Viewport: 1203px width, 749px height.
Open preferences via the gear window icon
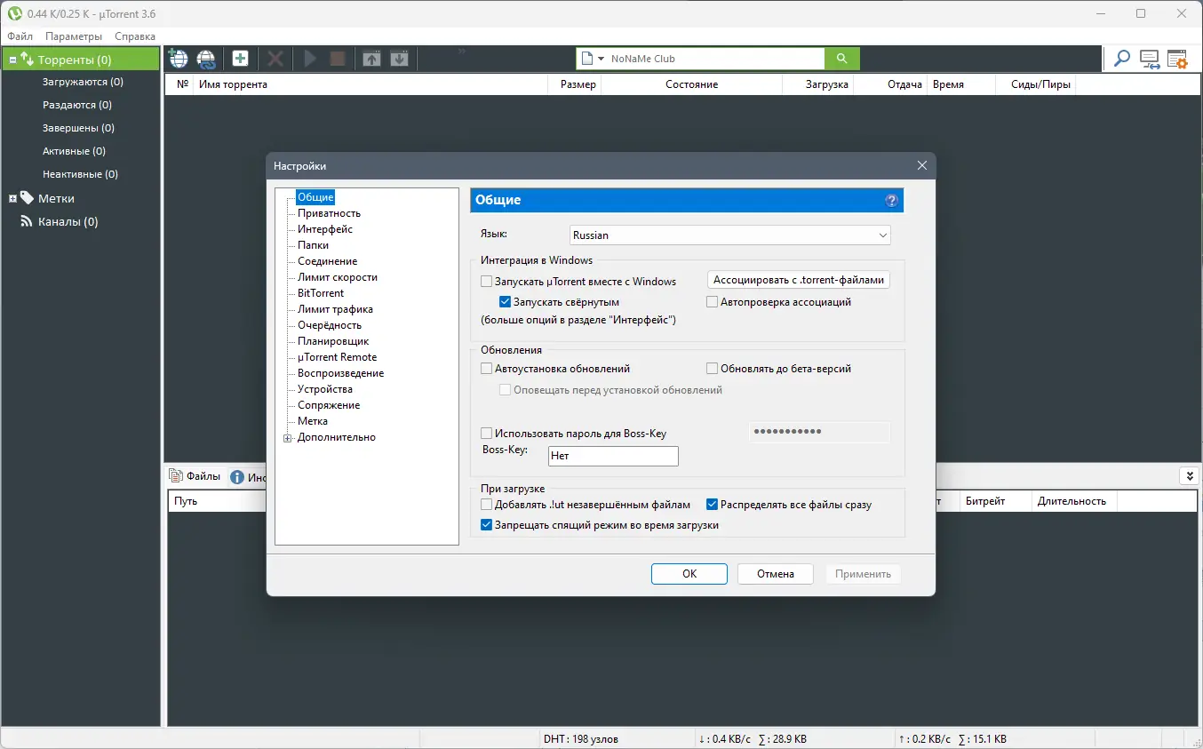coord(1177,59)
